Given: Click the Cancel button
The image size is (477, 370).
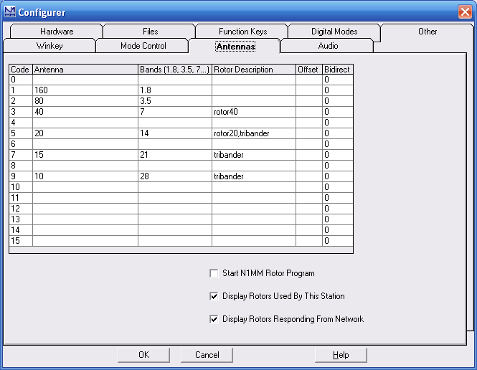Looking at the screenshot, I should click(207, 355).
